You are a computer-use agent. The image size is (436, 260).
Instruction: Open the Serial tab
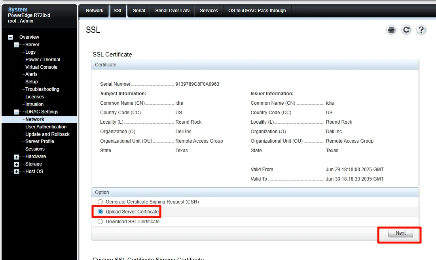(x=139, y=11)
